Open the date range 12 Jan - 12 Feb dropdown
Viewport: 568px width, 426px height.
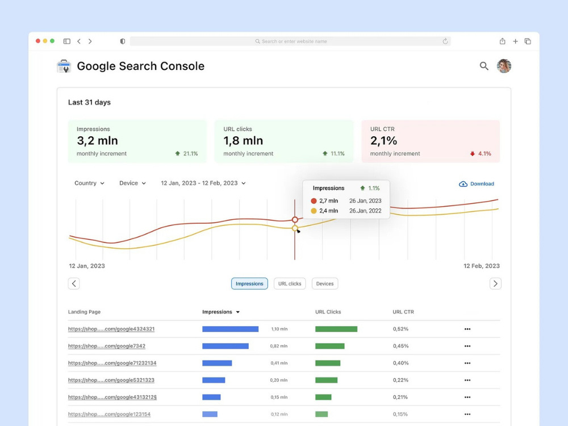click(203, 183)
